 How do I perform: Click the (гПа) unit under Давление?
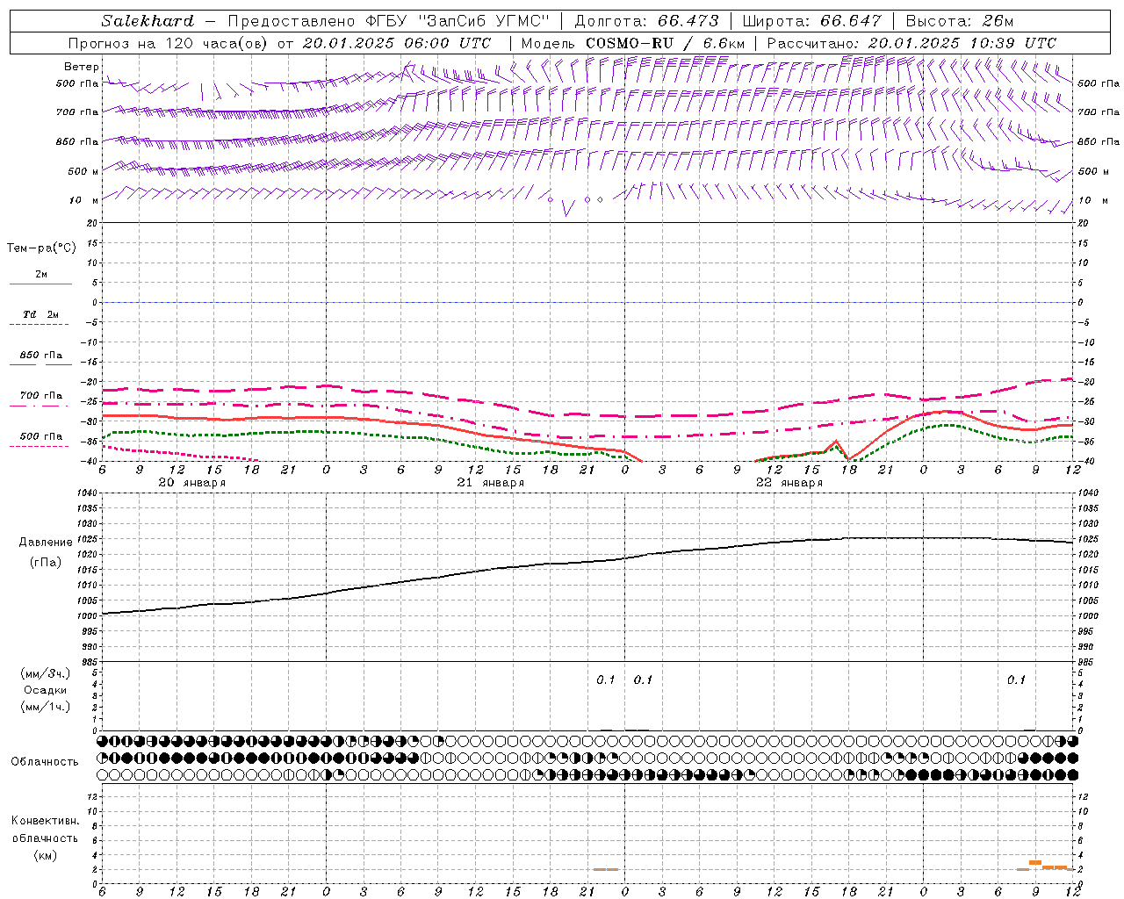pos(46,563)
